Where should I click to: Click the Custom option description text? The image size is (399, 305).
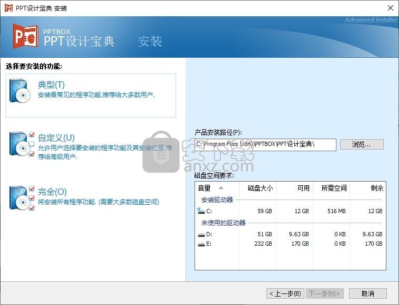click(x=105, y=152)
